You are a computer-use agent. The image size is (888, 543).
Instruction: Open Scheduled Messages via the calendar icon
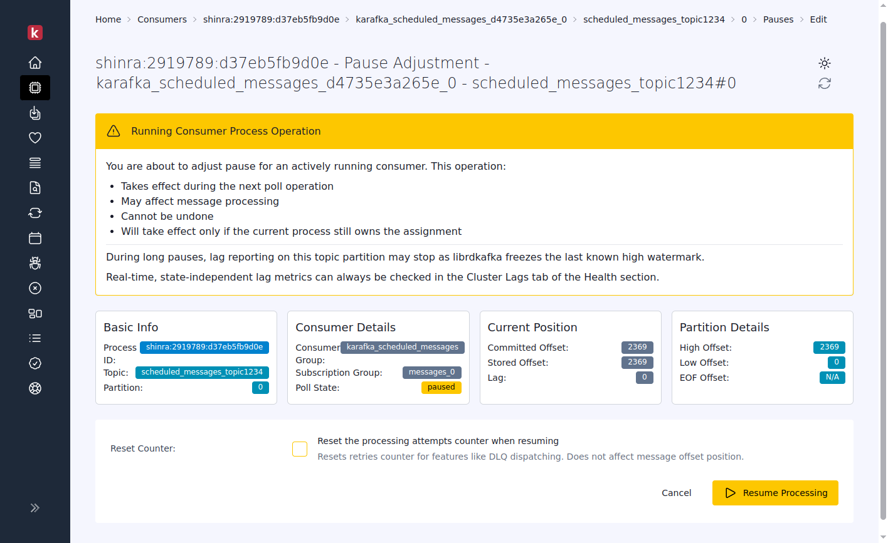point(35,238)
